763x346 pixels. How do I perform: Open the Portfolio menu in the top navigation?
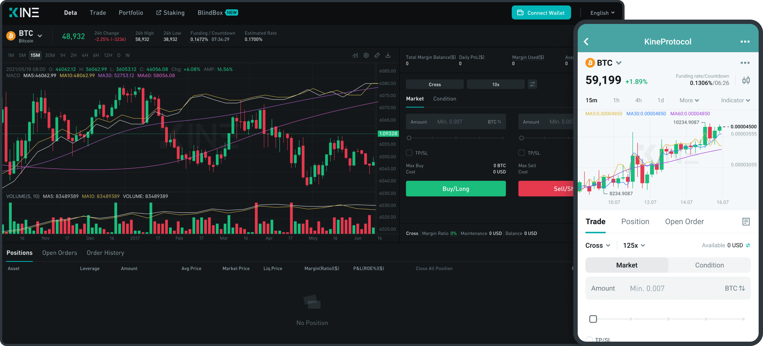point(131,13)
